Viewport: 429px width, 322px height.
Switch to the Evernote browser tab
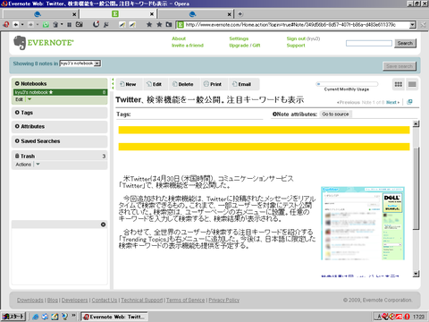[x=118, y=13]
